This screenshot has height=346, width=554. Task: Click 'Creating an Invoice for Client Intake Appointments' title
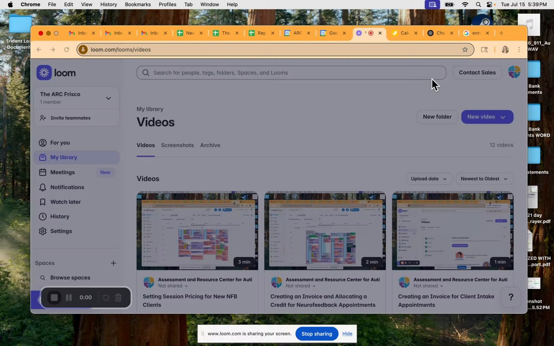[446, 301]
